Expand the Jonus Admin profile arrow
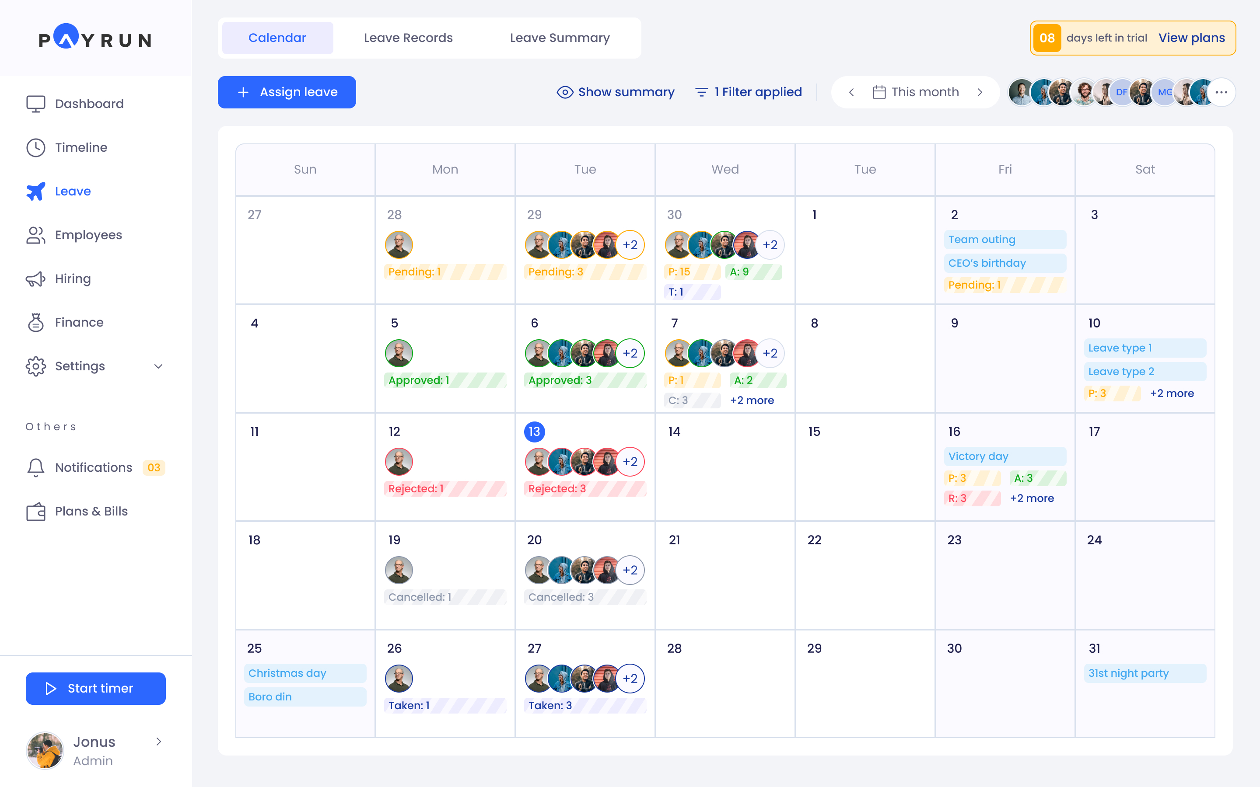Viewport: 1260px width, 787px height. click(x=158, y=742)
